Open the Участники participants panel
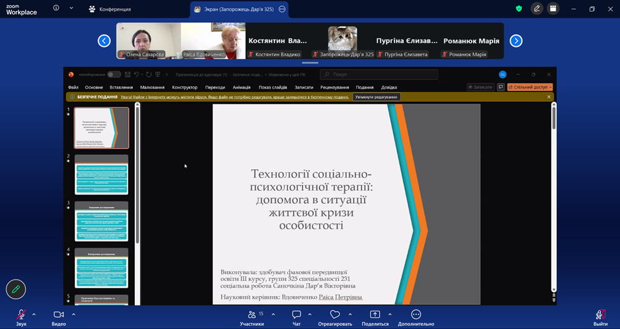 252,315
